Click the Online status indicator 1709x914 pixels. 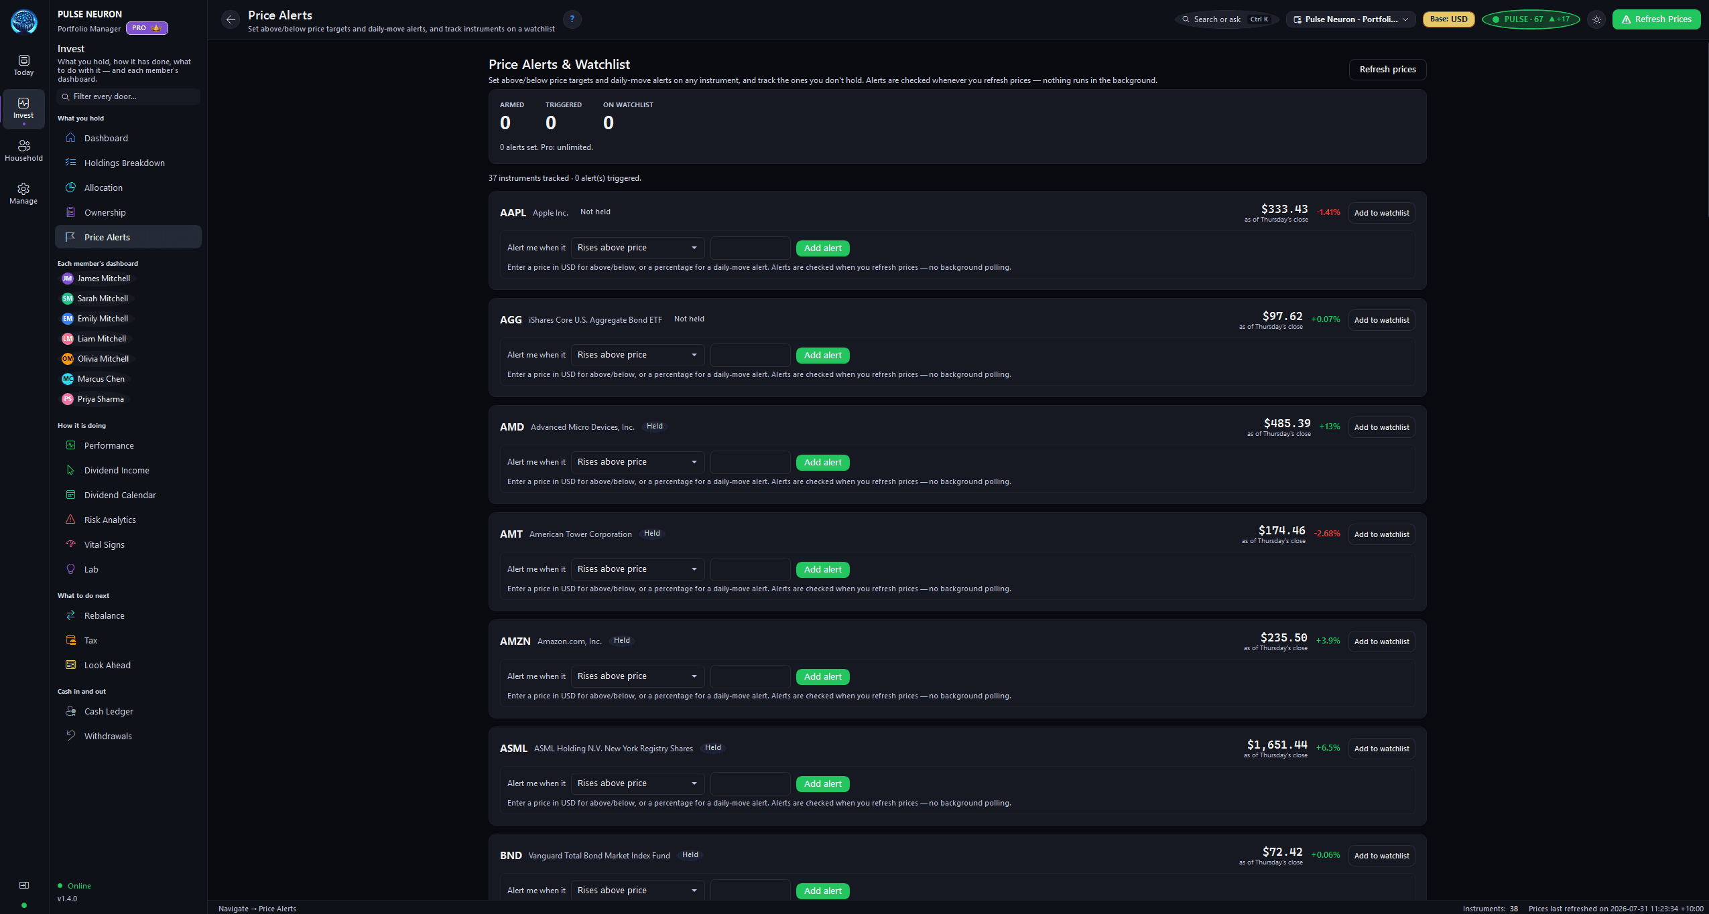pos(74,886)
